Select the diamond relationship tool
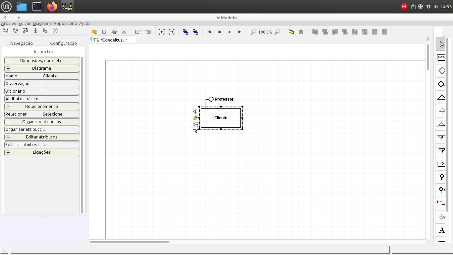The height and width of the screenshot is (255, 453). [x=441, y=71]
